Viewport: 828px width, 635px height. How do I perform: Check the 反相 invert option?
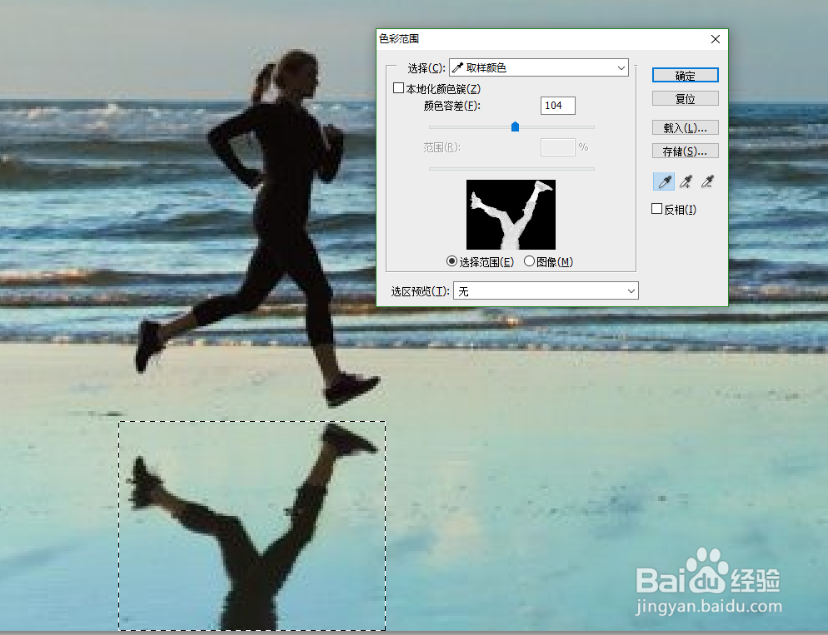pyautogui.click(x=657, y=209)
